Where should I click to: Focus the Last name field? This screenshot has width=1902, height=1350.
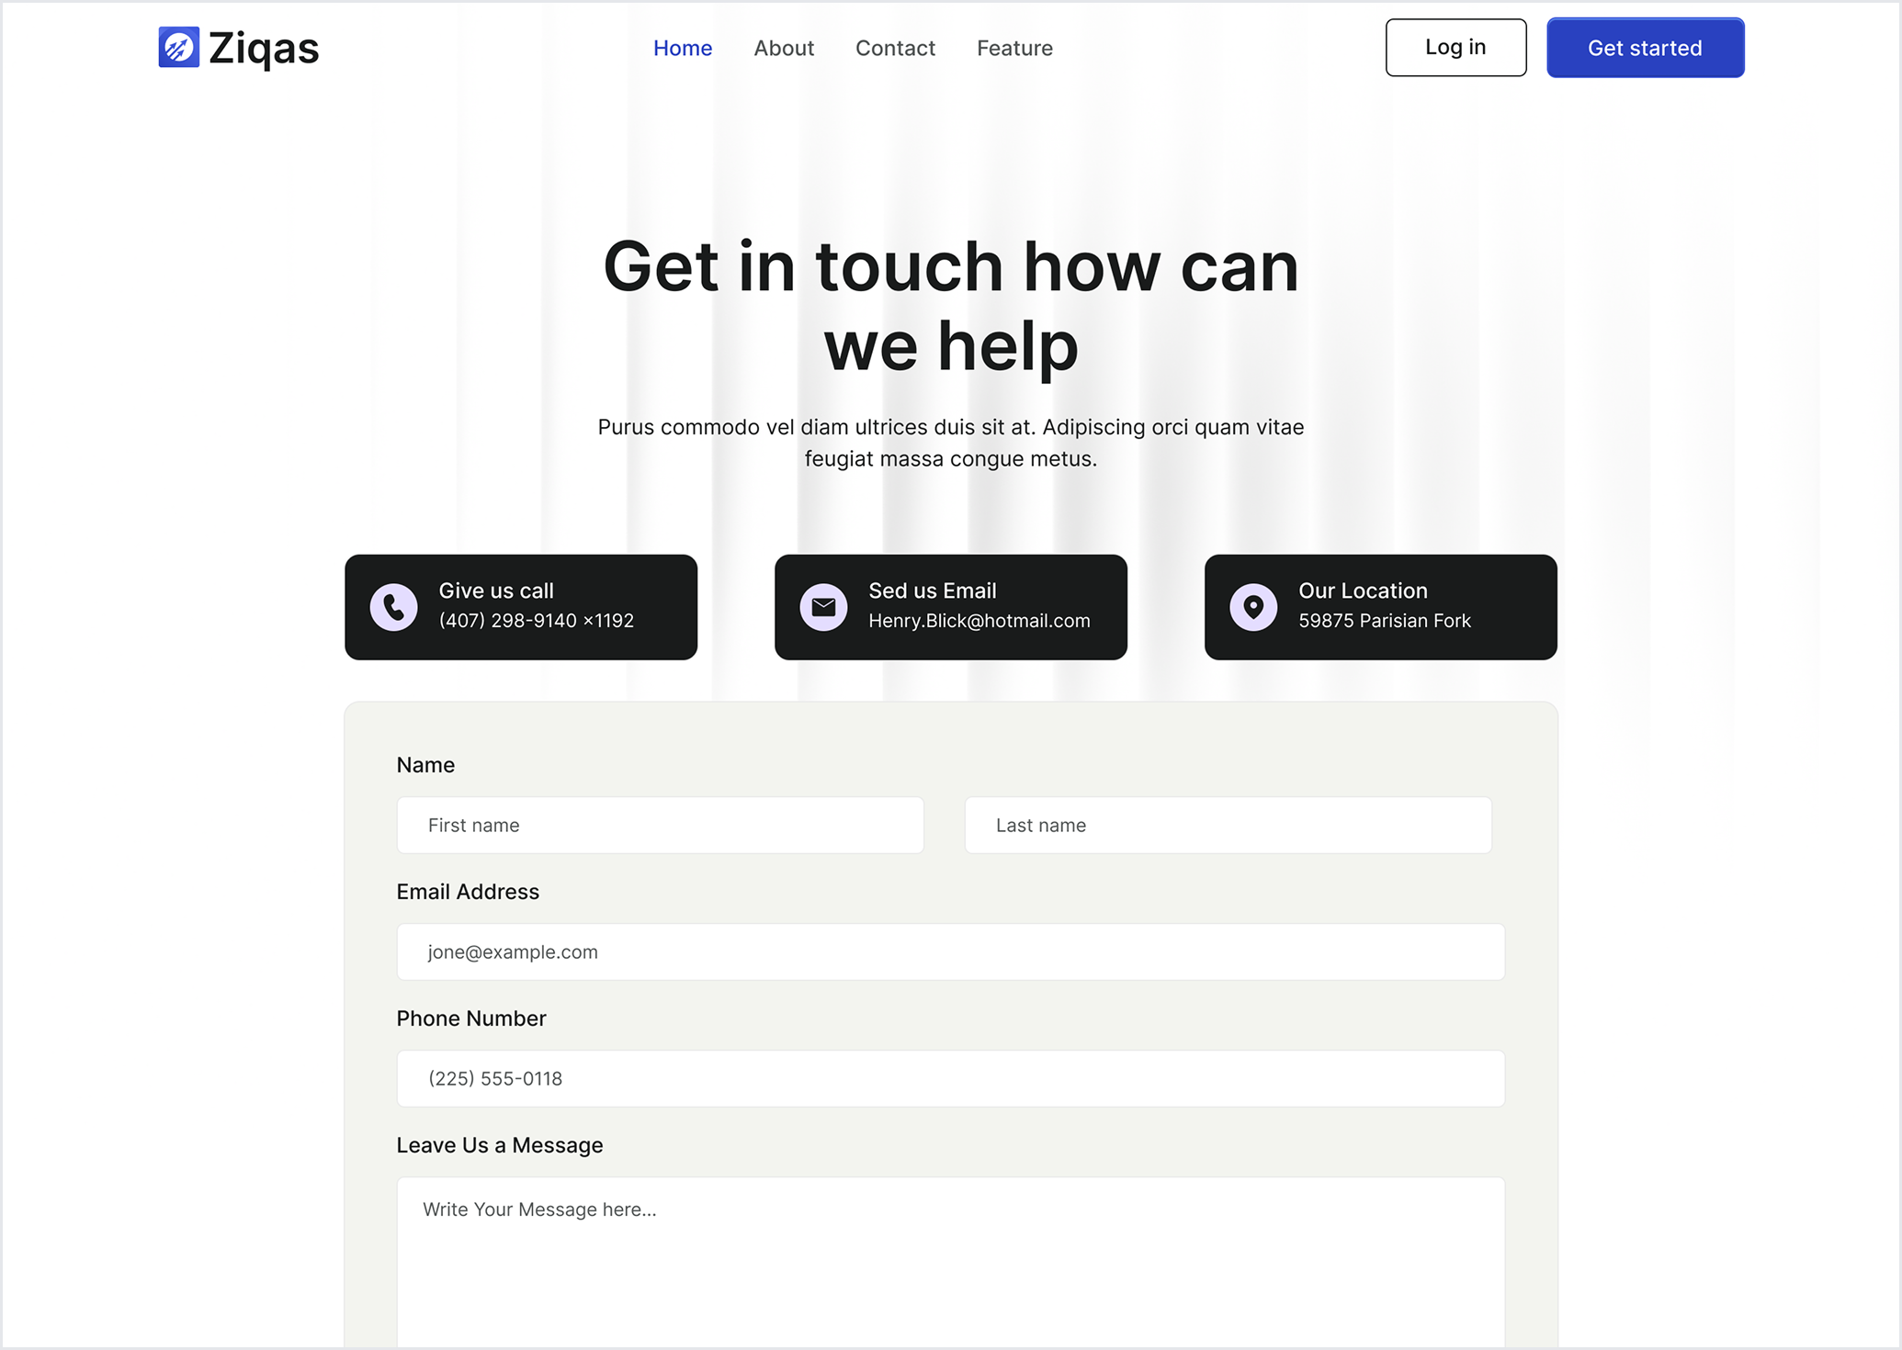tap(1228, 825)
